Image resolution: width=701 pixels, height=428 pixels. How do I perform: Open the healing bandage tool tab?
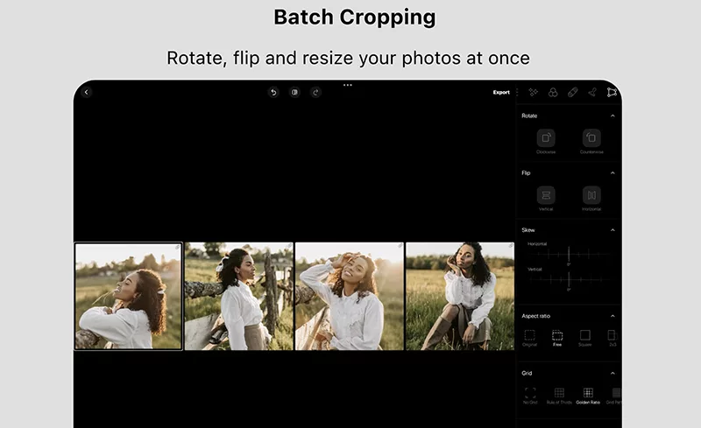pyautogui.click(x=573, y=93)
